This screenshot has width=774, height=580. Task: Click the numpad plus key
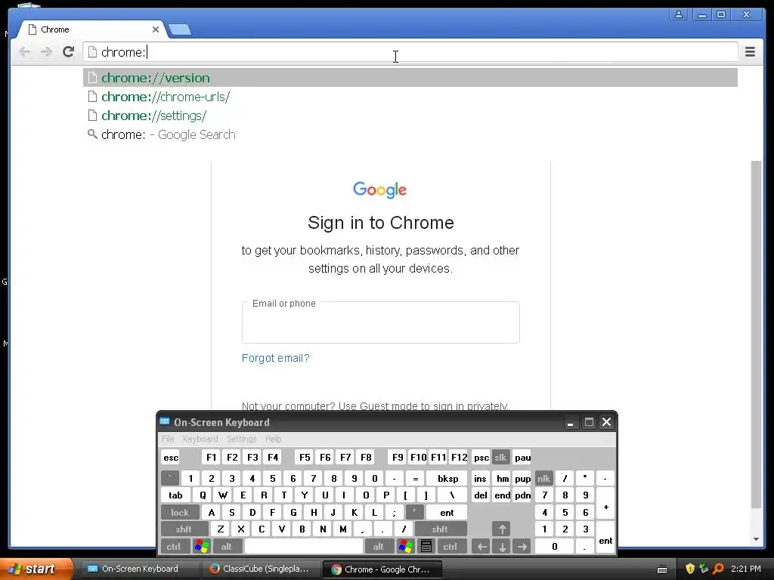click(605, 504)
